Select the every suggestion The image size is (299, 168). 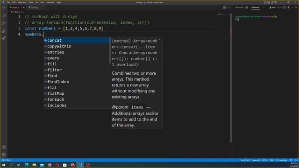77,58
